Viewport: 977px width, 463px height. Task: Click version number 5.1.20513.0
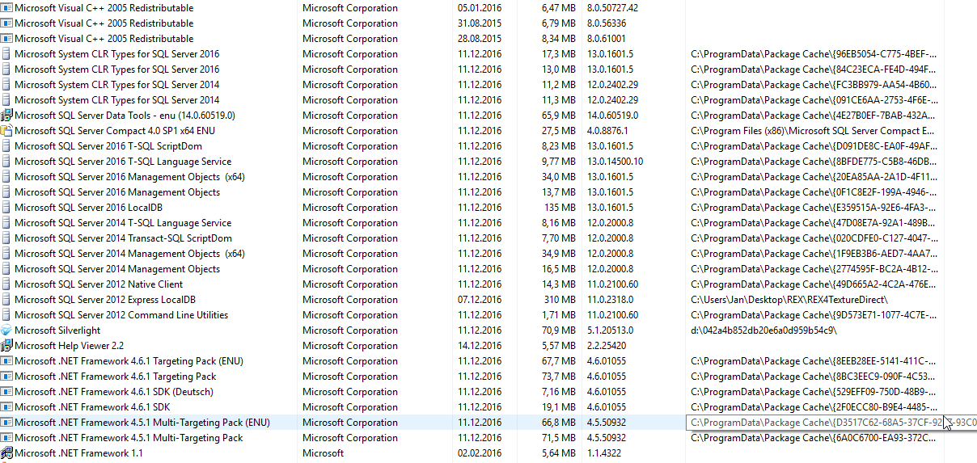[611, 330]
